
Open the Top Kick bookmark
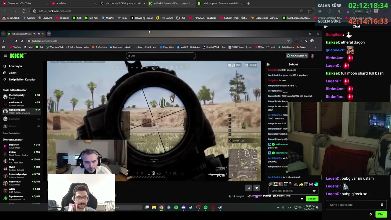tap(92, 18)
